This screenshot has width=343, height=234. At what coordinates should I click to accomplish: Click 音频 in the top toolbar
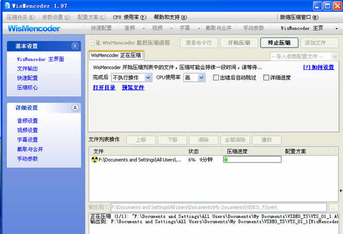(x=129, y=28)
